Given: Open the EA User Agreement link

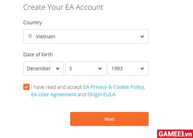Looking at the screenshot, I should click(54, 95).
